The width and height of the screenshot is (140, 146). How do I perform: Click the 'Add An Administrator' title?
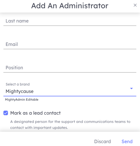click(70, 6)
